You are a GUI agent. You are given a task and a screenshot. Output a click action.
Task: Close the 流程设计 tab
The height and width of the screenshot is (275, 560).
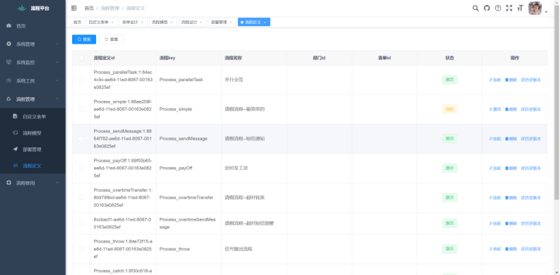[201, 22]
